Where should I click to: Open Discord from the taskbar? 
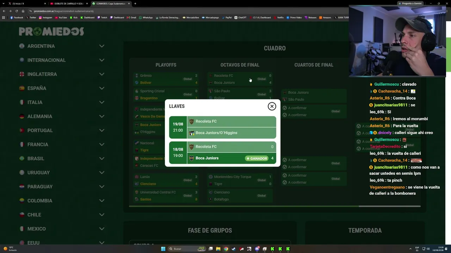click(x=257, y=249)
